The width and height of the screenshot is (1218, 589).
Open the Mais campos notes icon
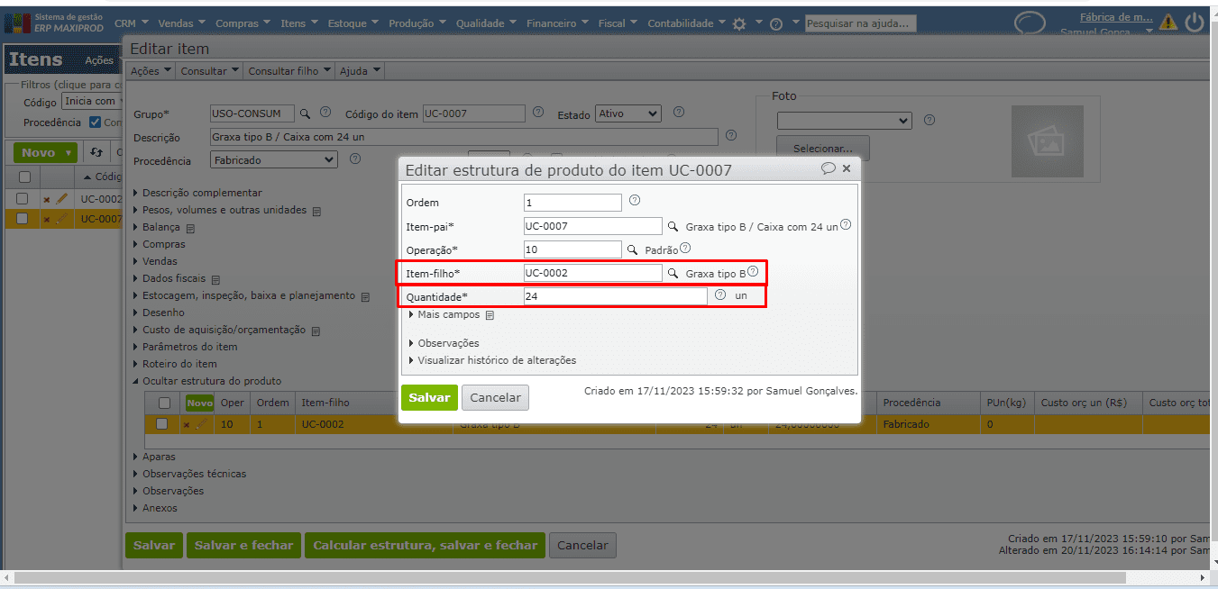click(x=490, y=316)
